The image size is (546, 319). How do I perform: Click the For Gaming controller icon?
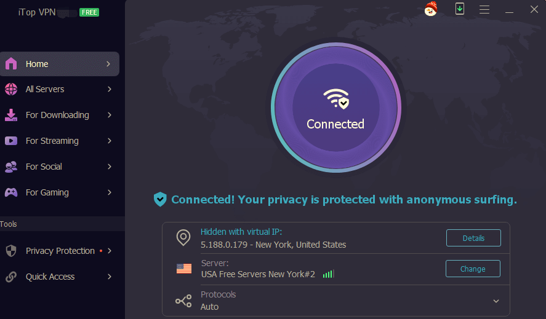point(11,192)
